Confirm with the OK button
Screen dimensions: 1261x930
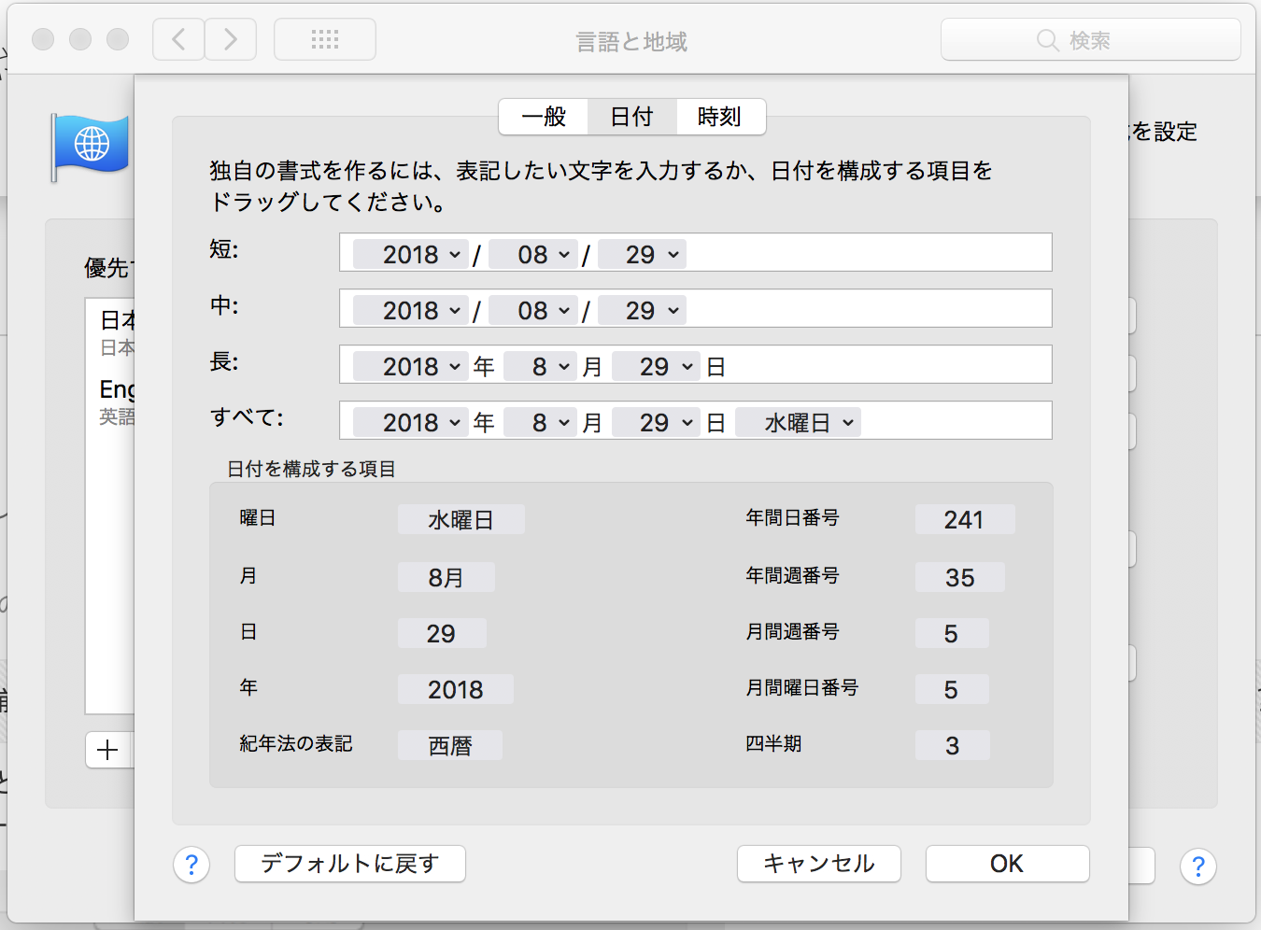(1007, 864)
